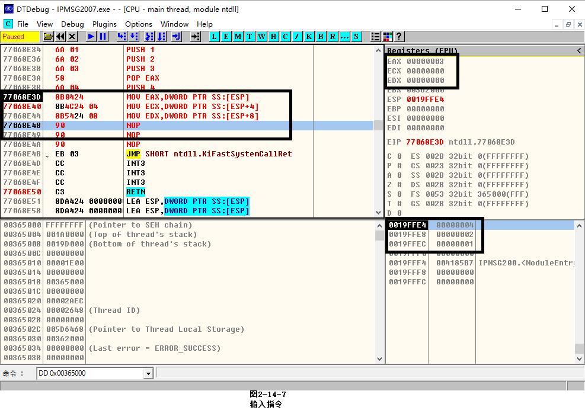Click the DD 0x00365000 command input field
Screen dimensions: 585x410
click(89, 373)
